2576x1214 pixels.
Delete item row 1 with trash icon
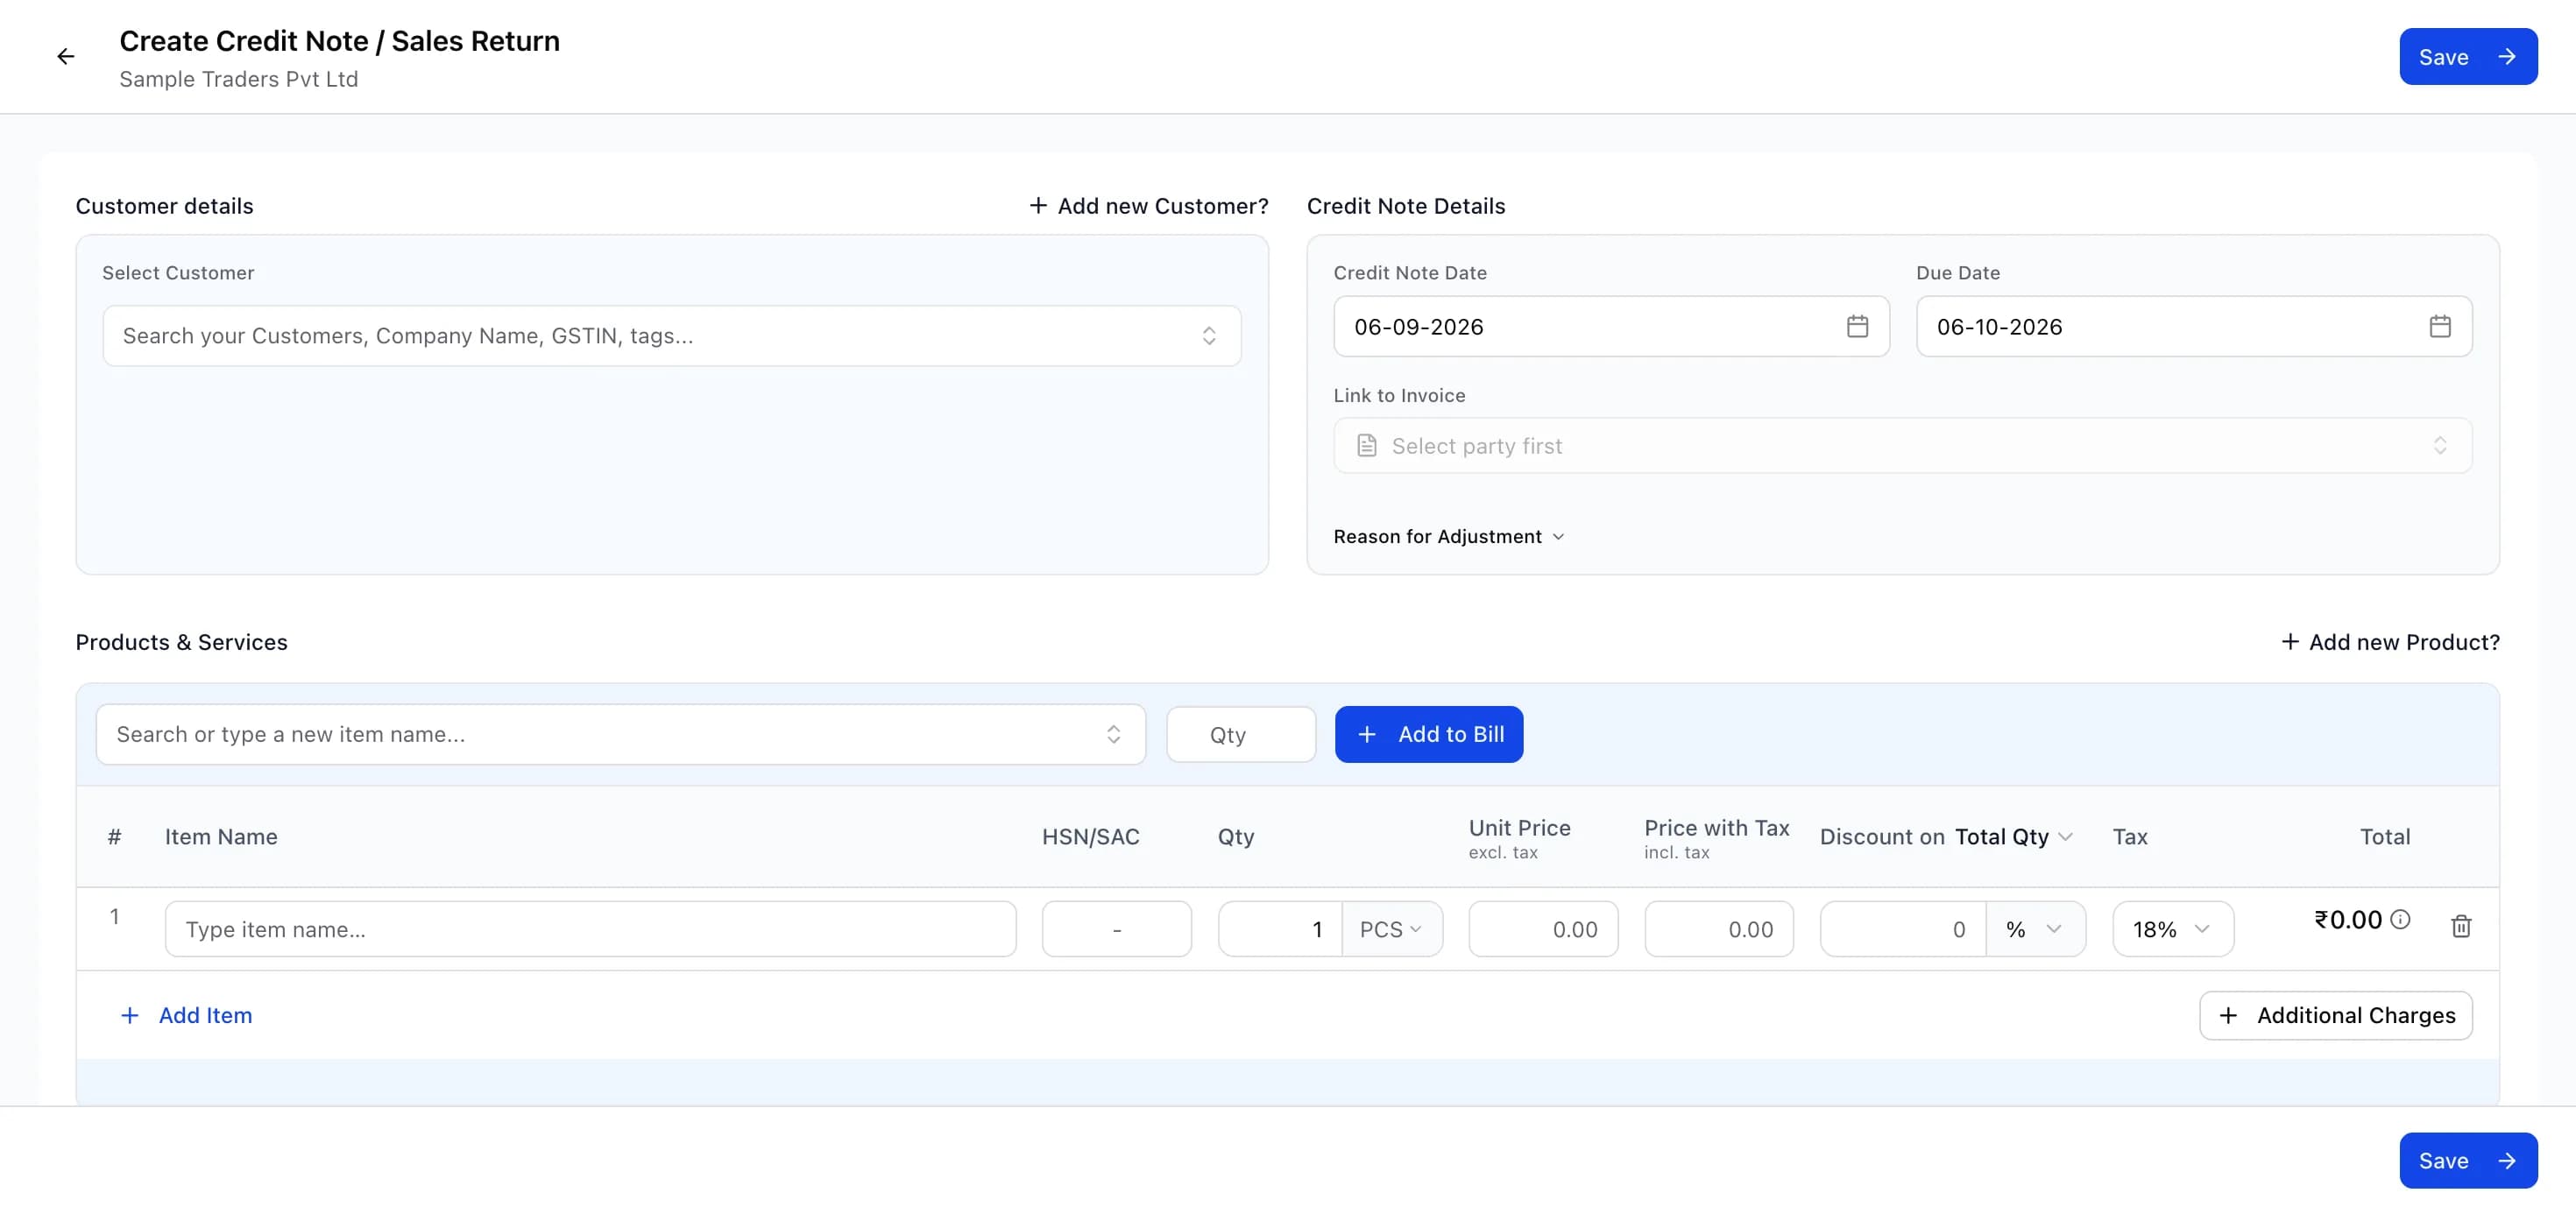[2461, 926]
